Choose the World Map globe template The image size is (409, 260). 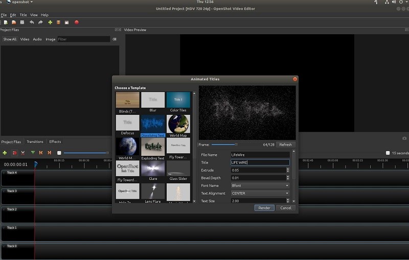[178, 124]
